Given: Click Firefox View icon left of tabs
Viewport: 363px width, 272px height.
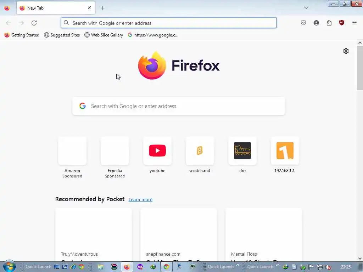Looking at the screenshot, I should (x=7, y=8).
